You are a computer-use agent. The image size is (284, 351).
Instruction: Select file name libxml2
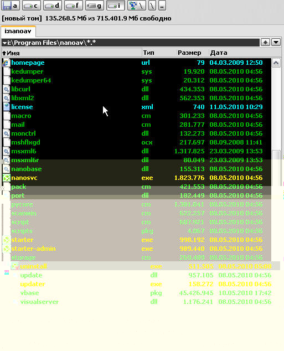click(x=23, y=98)
